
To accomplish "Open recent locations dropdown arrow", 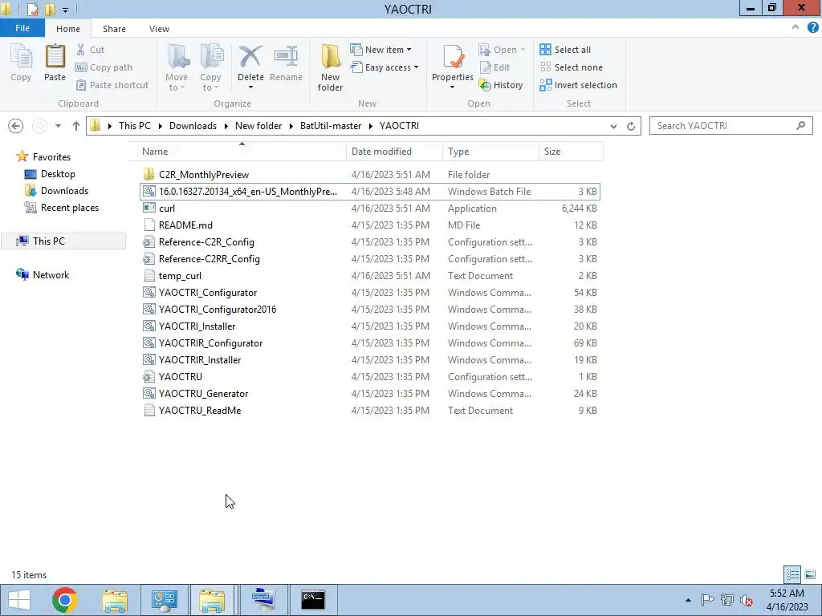I will pyautogui.click(x=58, y=126).
